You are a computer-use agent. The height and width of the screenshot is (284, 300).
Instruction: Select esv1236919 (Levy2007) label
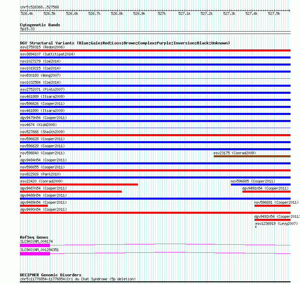pos(276,224)
